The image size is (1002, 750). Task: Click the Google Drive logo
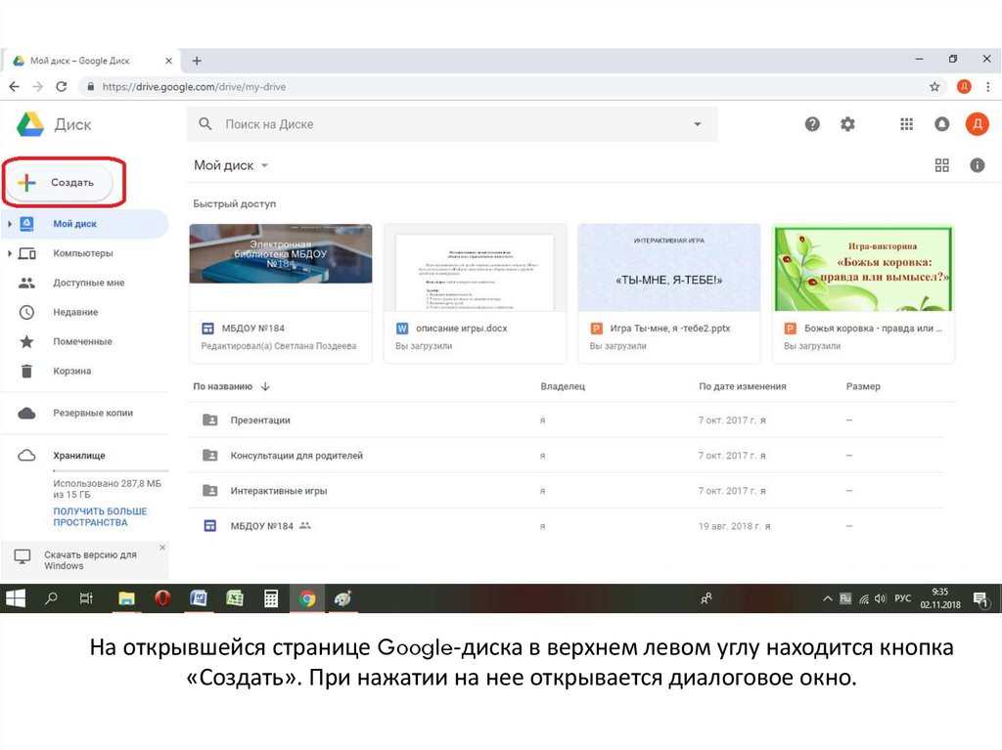coord(30,124)
